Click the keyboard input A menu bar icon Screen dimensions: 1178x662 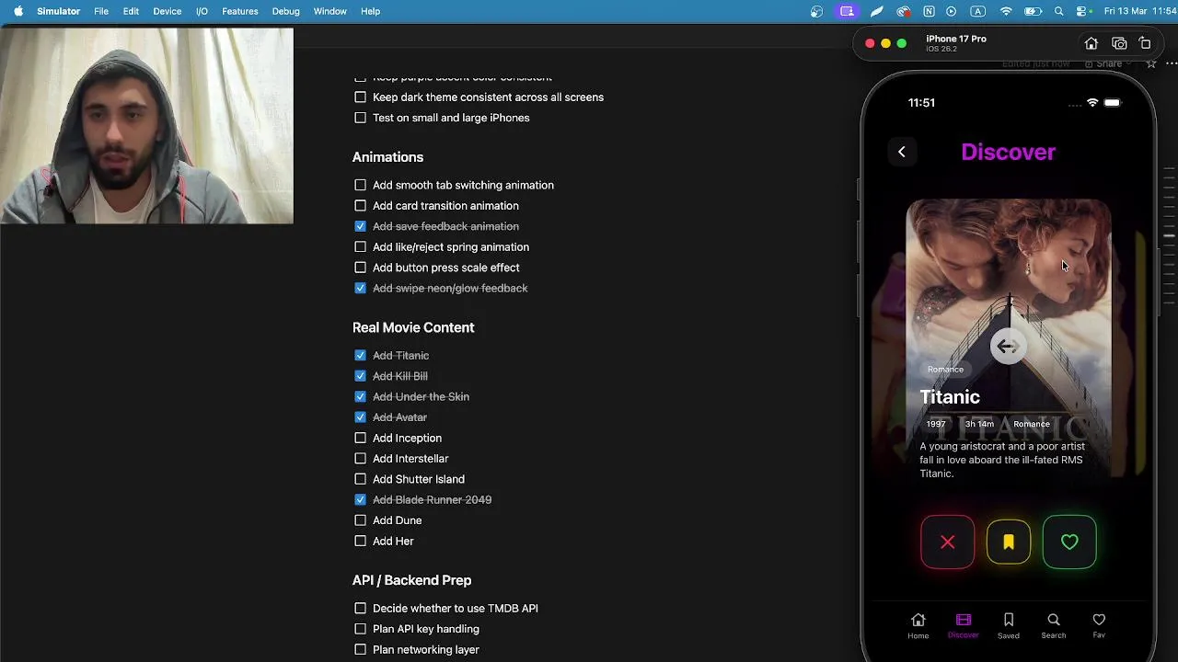(978, 11)
